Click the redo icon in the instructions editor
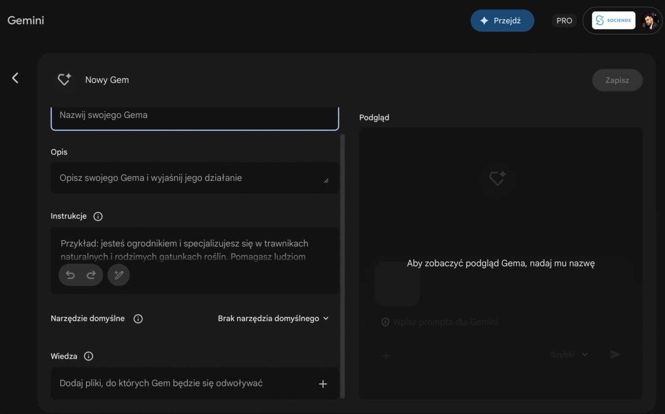Viewport: 665px width, 414px height. [91, 275]
